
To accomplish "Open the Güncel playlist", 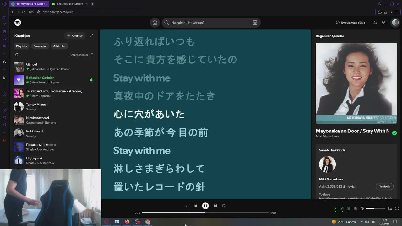I will [x=54, y=67].
